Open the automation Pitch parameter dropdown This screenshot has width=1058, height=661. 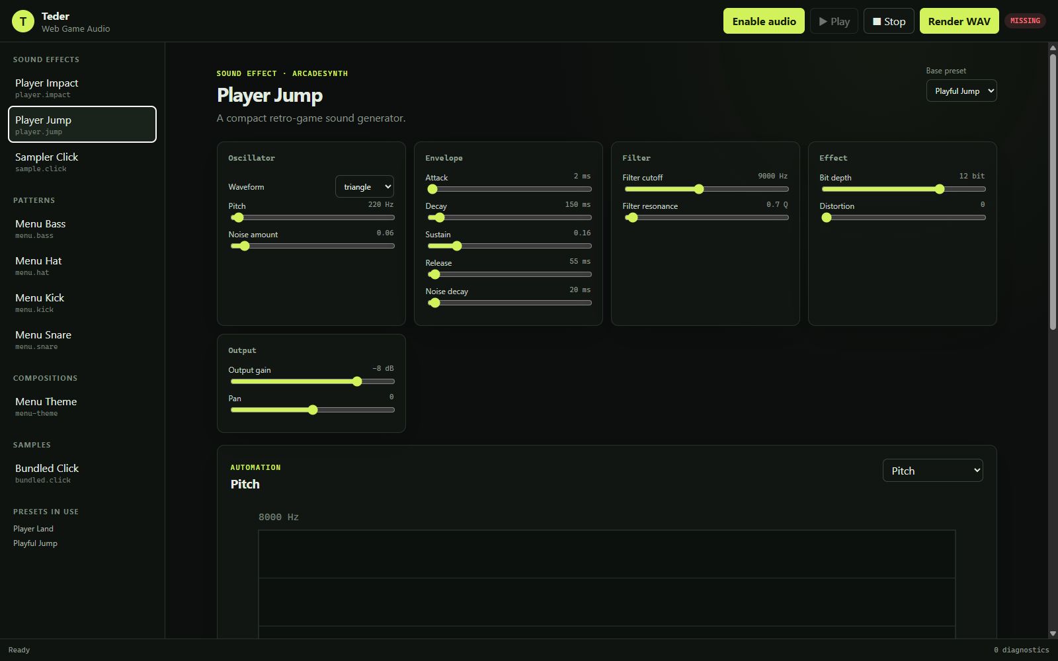[x=932, y=470]
